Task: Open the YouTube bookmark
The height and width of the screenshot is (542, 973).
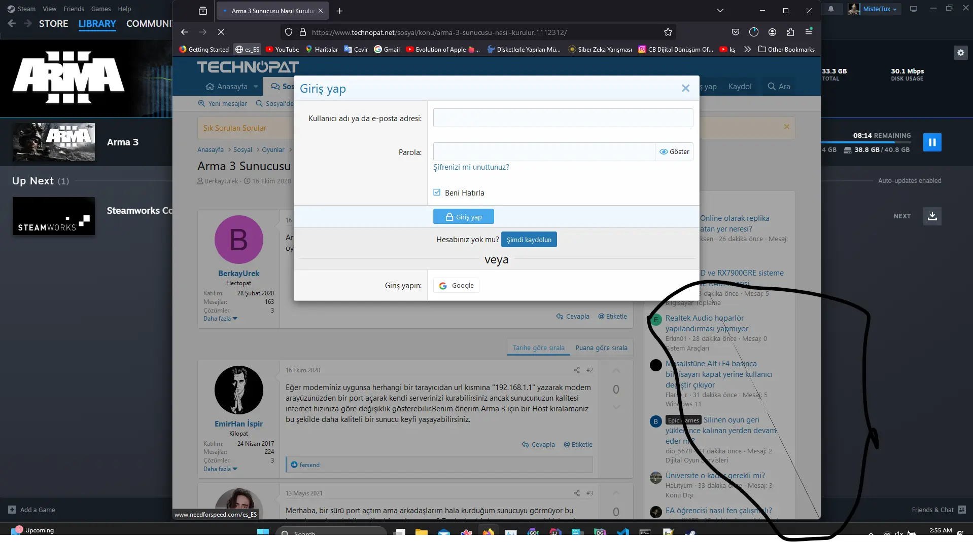Action: coord(282,49)
